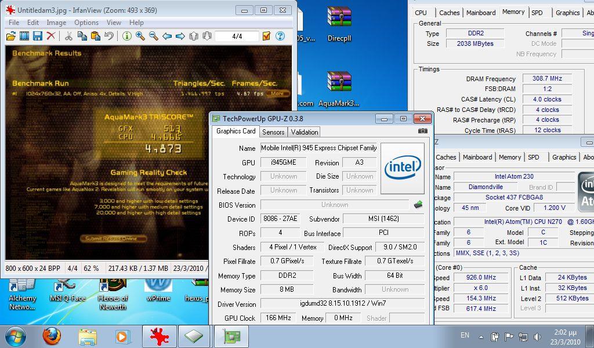Click the previous page up-arrow icon
Image resolution: width=594 pixels, height=348 pixels.
[194, 36]
